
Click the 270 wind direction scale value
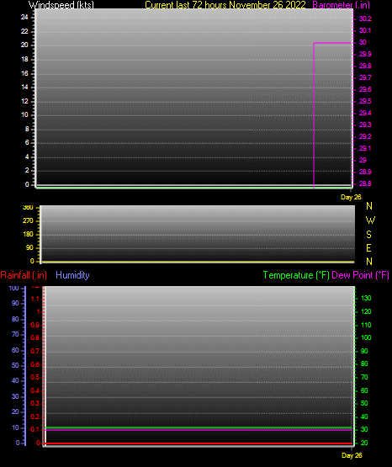tap(28, 220)
